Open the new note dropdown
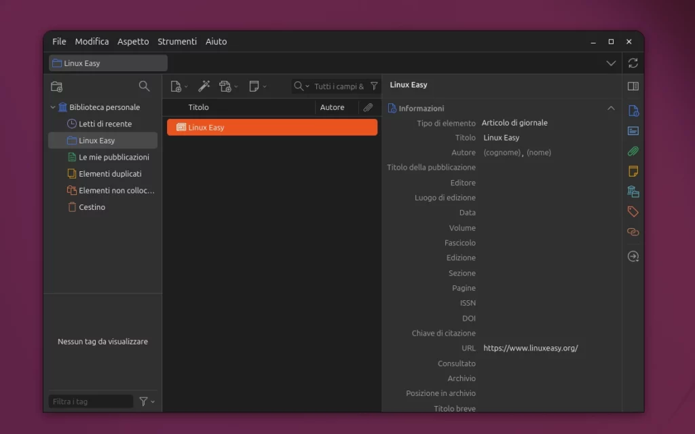695x434 pixels. (x=257, y=86)
